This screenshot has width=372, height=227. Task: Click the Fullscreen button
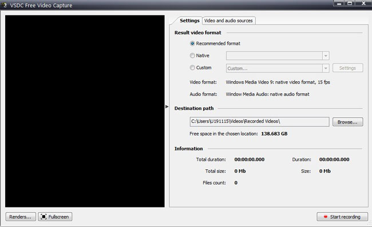click(55, 217)
